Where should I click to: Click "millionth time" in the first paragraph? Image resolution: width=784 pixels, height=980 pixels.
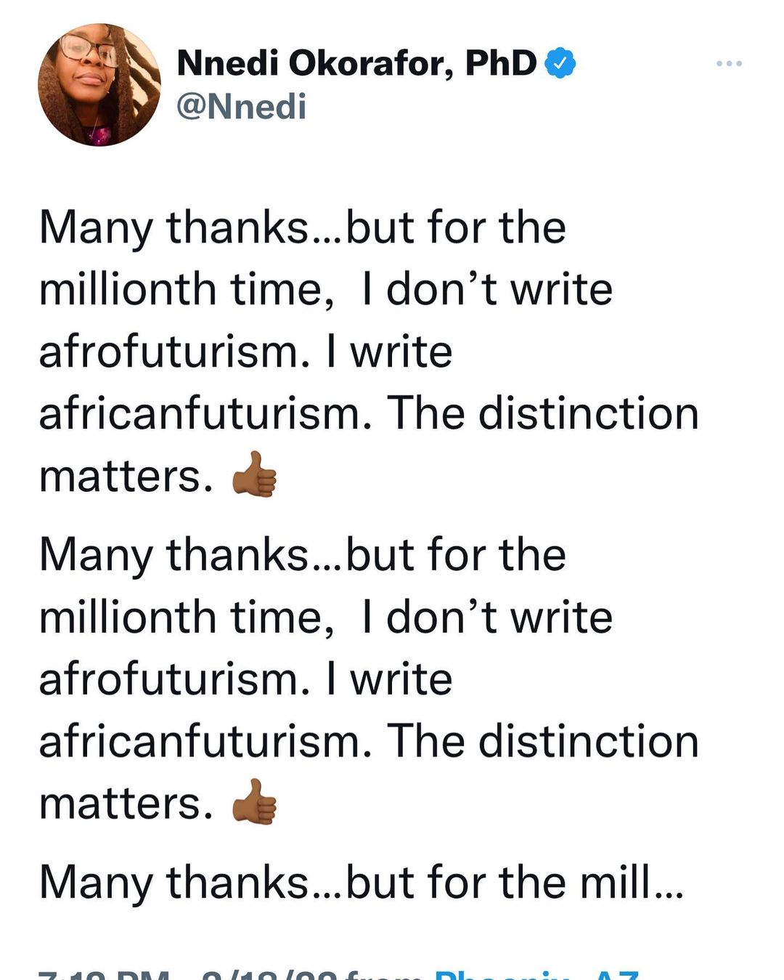(180, 291)
